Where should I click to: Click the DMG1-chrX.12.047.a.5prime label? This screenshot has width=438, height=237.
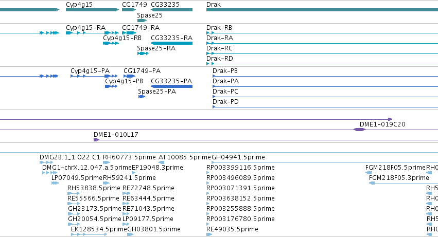coord(87,168)
